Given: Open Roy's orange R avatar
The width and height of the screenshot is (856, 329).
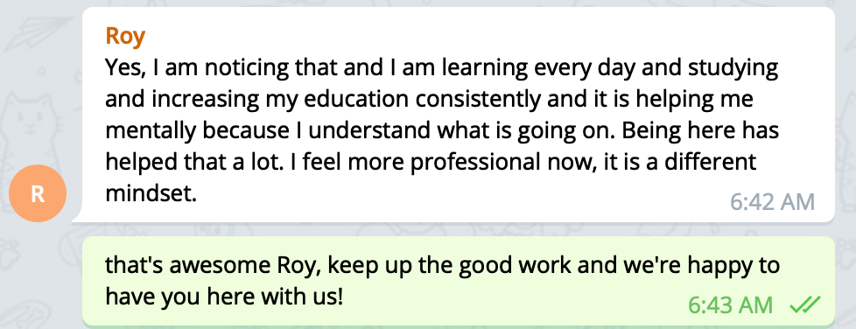Looking at the screenshot, I should 38,193.
